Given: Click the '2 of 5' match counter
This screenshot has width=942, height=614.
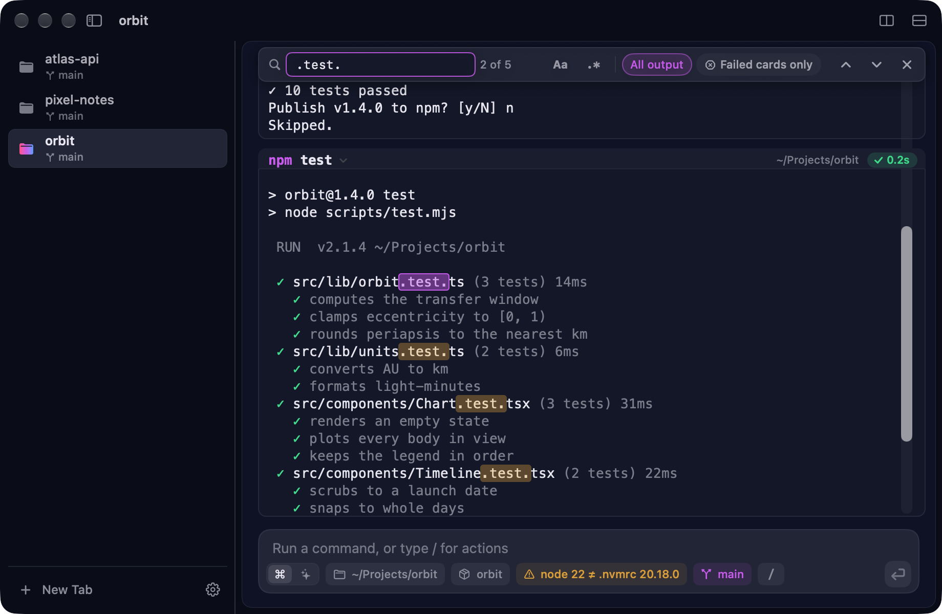Looking at the screenshot, I should click(x=496, y=64).
